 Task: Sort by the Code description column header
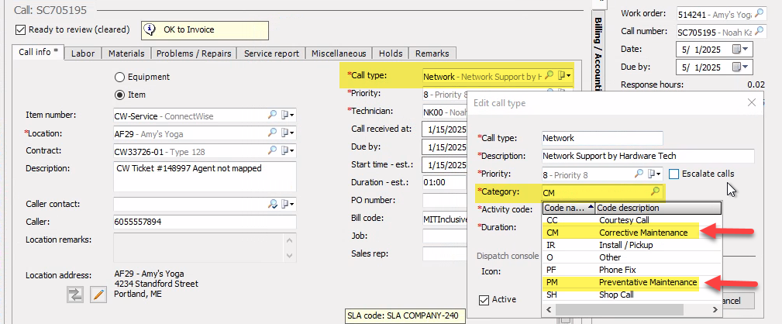(x=658, y=208)
